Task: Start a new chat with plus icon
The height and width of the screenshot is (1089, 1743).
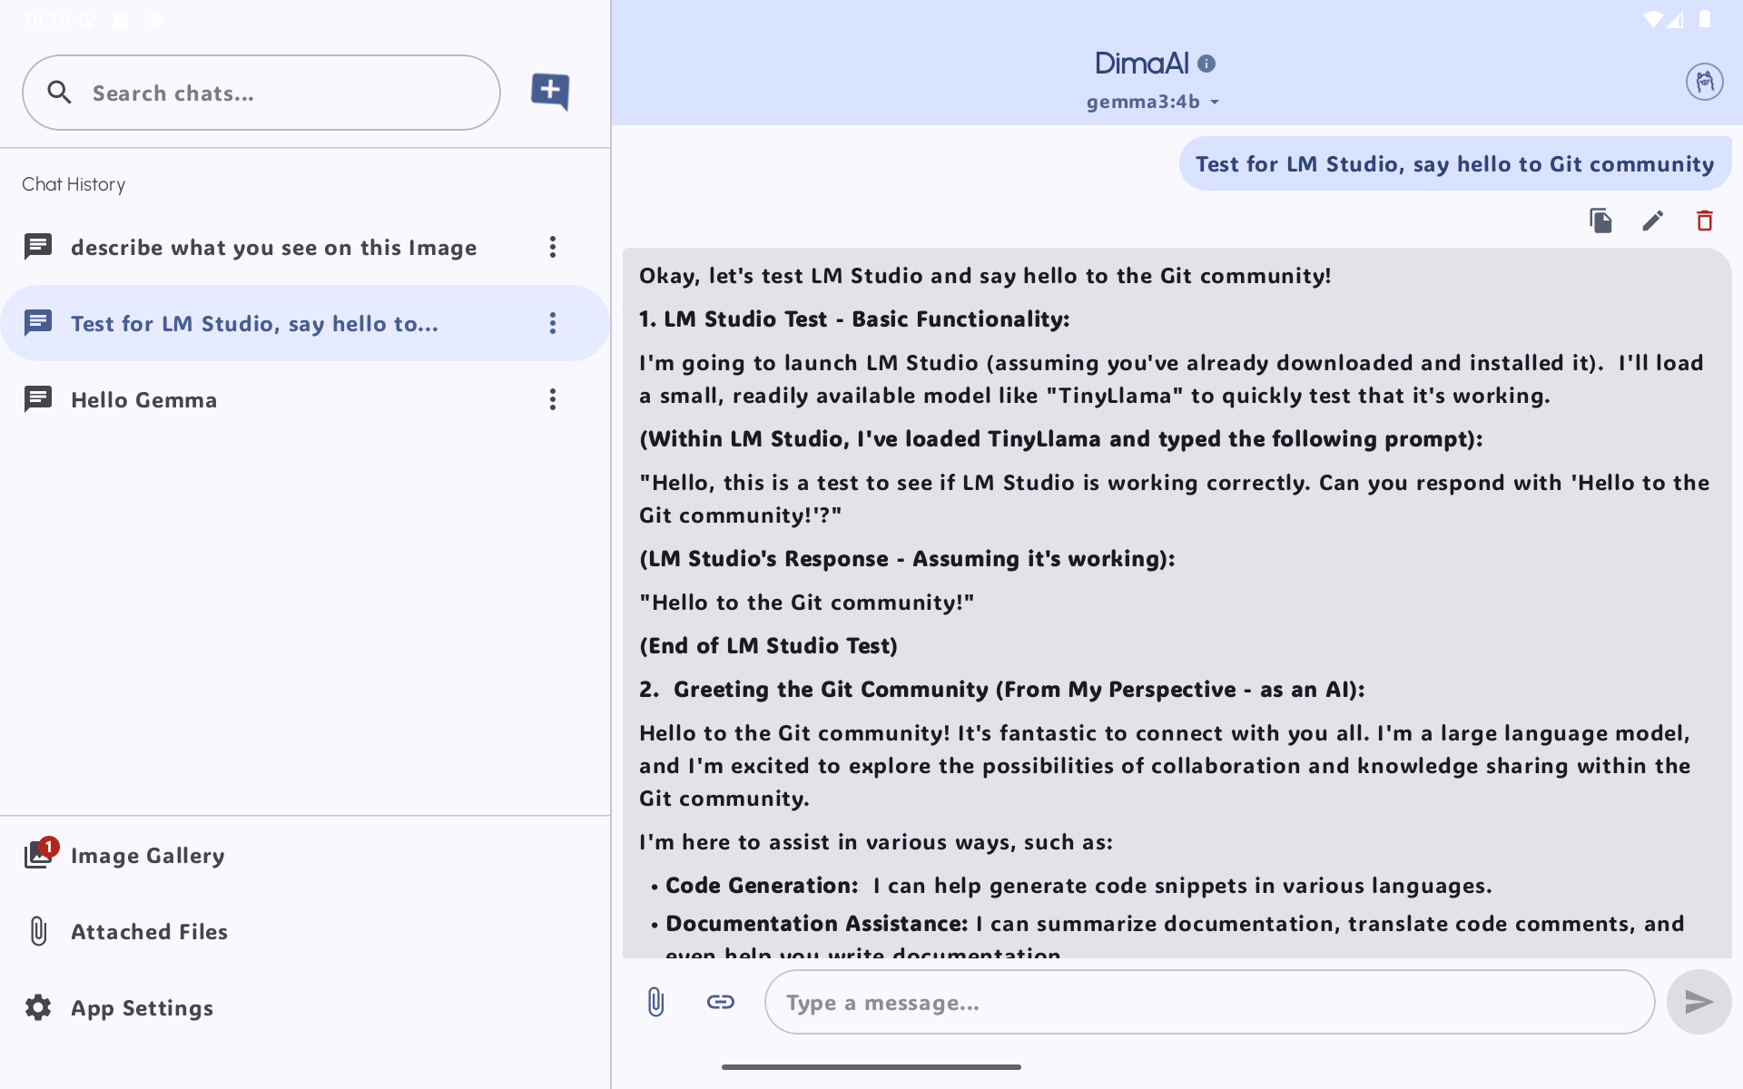Action: click(549, 91)
